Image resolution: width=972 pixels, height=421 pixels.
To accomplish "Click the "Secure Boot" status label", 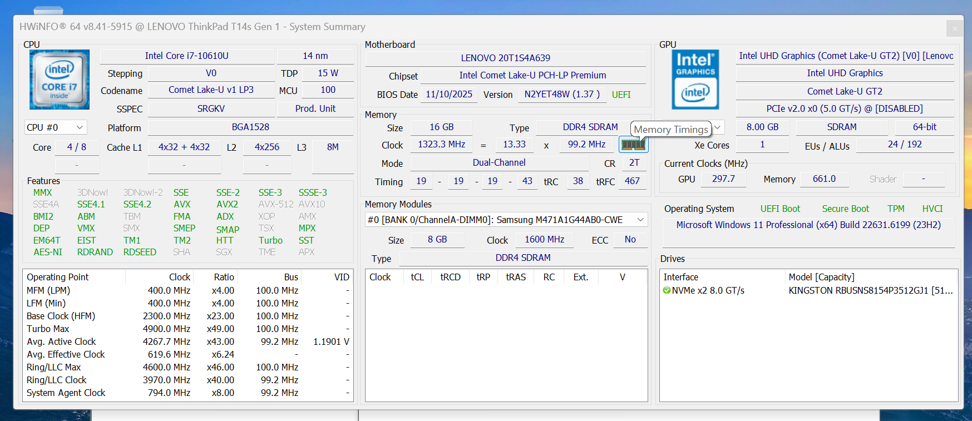I will [x=846, y=209].
